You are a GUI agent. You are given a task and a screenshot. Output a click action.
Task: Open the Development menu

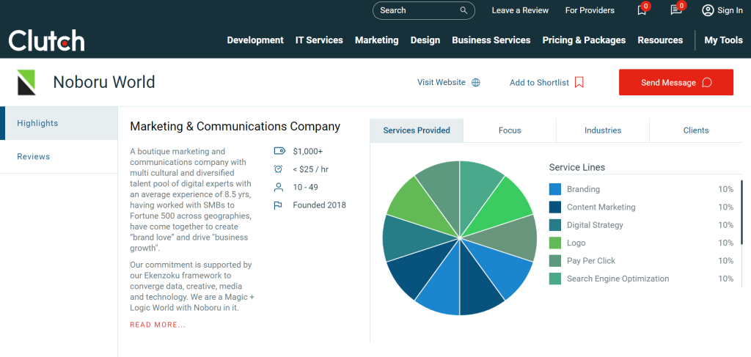coord(255,40)
